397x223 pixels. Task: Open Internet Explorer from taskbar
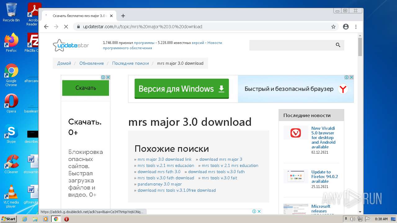[x=25, y=219]
